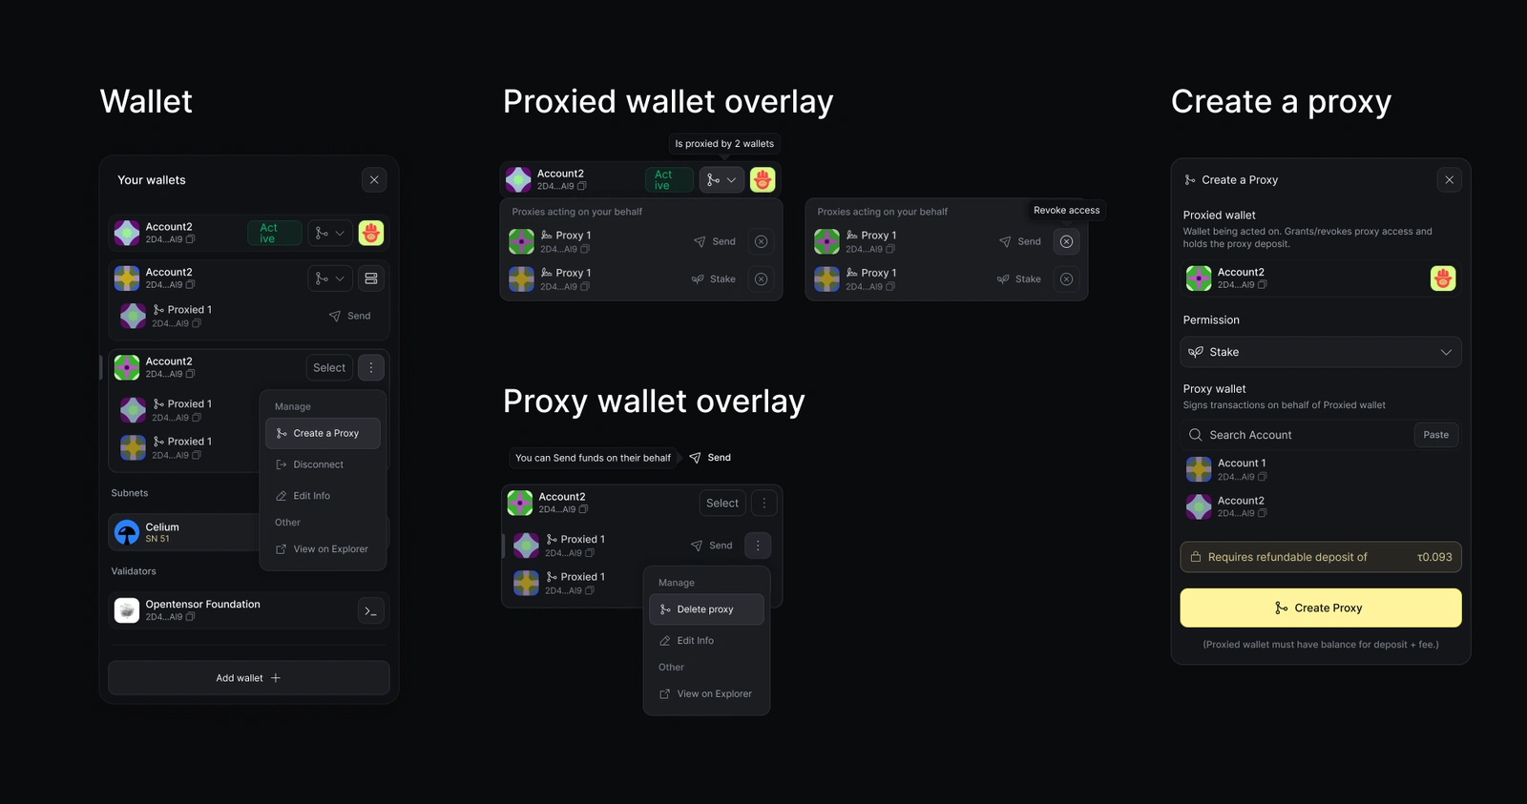Image resolution: width=1527 pixels, height=804 pixels.
Task: Open the Stake permission dropdown
Action: click(1321, 352)
